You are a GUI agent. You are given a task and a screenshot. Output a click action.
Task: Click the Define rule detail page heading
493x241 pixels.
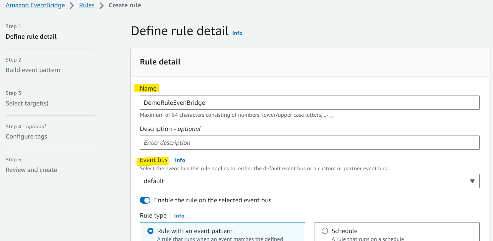[180, 31]
